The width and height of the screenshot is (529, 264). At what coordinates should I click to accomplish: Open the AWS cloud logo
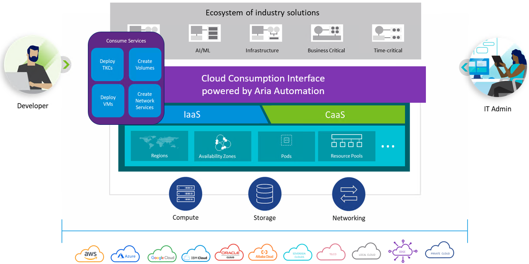click(90, 253)
